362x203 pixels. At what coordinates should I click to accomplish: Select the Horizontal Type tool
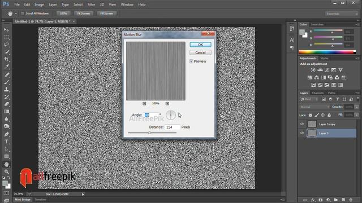(x=6, y=142)
